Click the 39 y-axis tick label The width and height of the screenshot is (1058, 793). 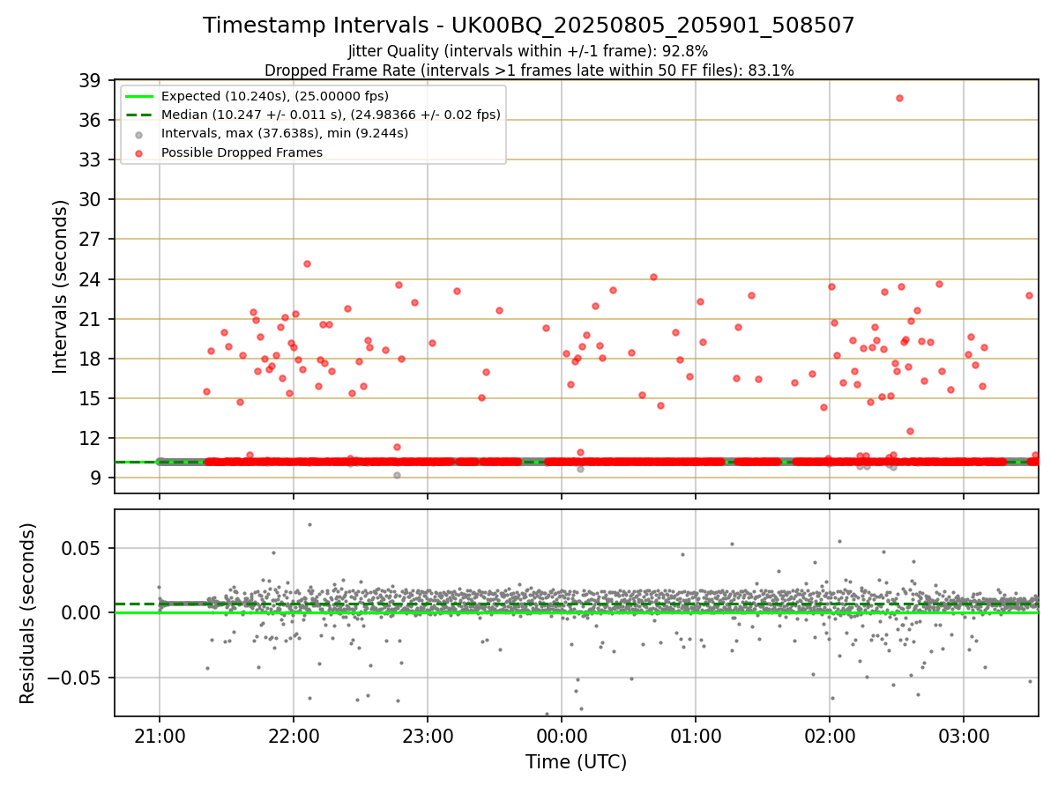(x=91, y=80)
